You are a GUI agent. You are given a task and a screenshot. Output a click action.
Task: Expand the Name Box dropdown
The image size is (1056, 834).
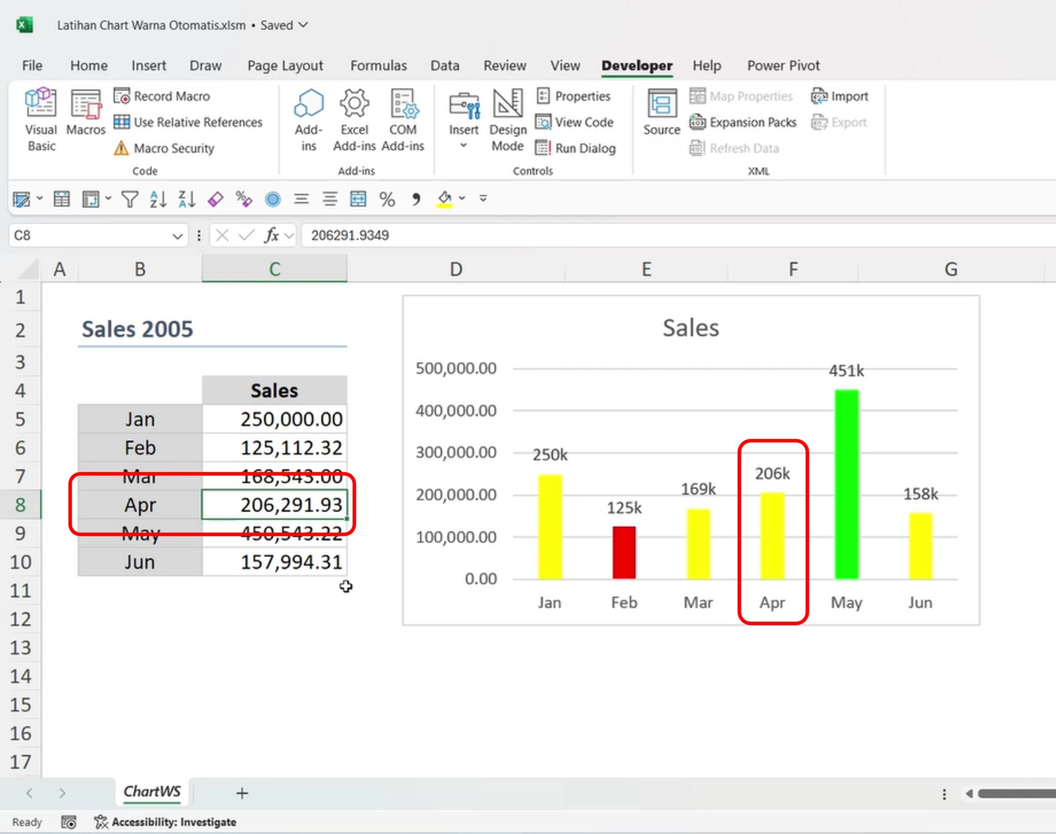click(x=177, y=236)
